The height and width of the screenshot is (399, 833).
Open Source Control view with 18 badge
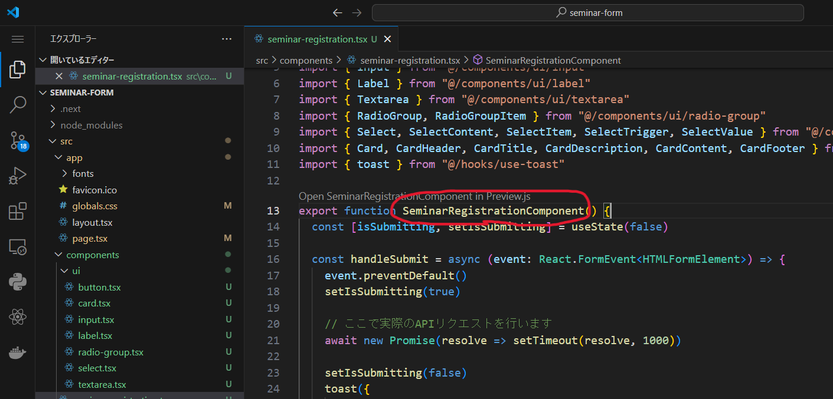tap(18, 141)
